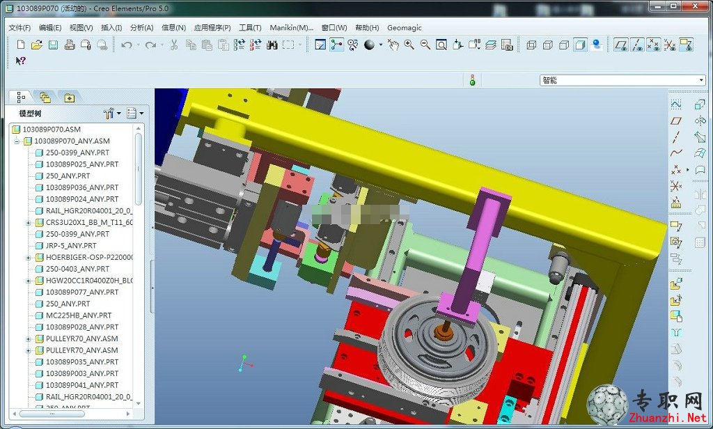Image resolution: width=713 pixels, height=429 pixels.
Task: Expand the HOERBIGER-OSP-P220000 node
Action: pos(28,258)
